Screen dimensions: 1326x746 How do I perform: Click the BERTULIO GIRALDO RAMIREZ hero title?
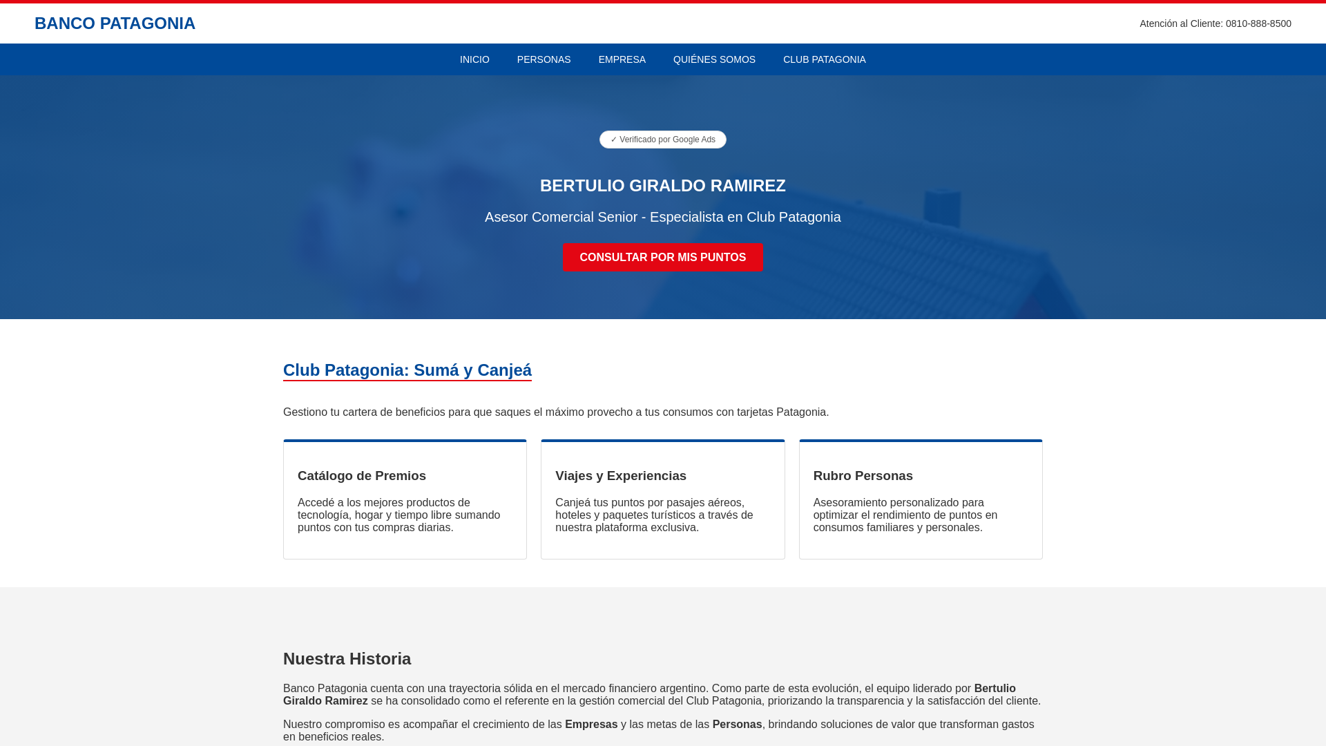click(x=662, y=186)
